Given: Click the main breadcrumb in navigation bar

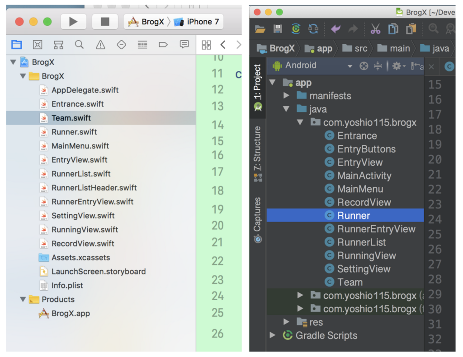Looking at the screenshot, I should tap(394, 48).
